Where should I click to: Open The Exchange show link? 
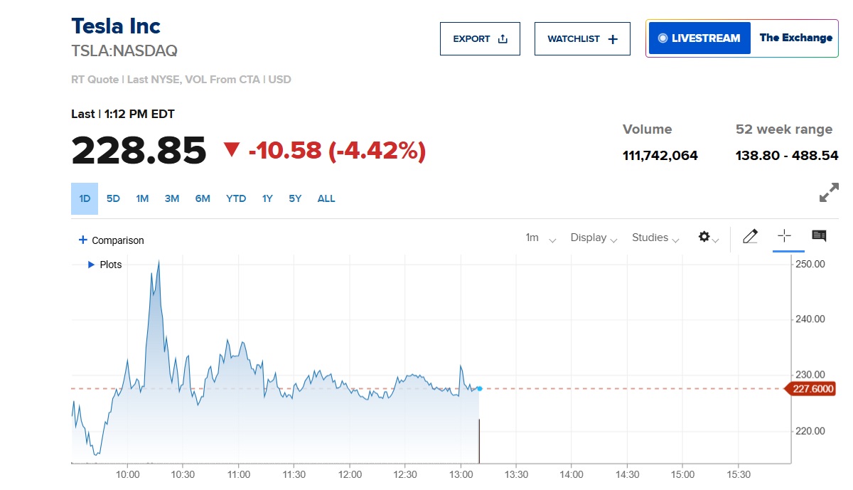pos(795,38)
